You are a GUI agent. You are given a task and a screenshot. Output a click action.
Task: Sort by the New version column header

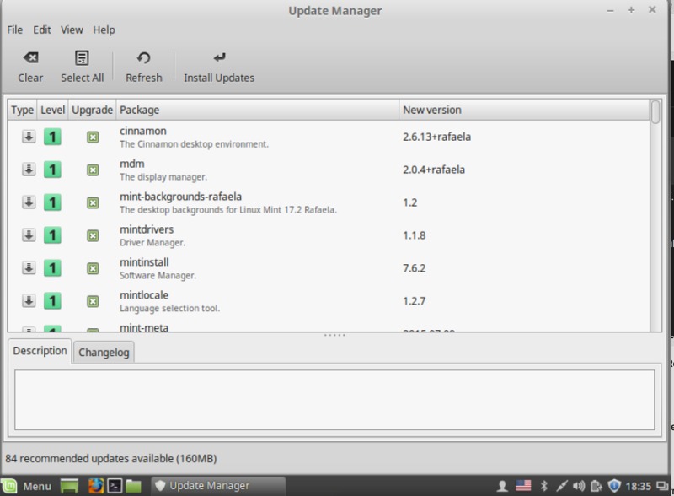pos(522,110)
